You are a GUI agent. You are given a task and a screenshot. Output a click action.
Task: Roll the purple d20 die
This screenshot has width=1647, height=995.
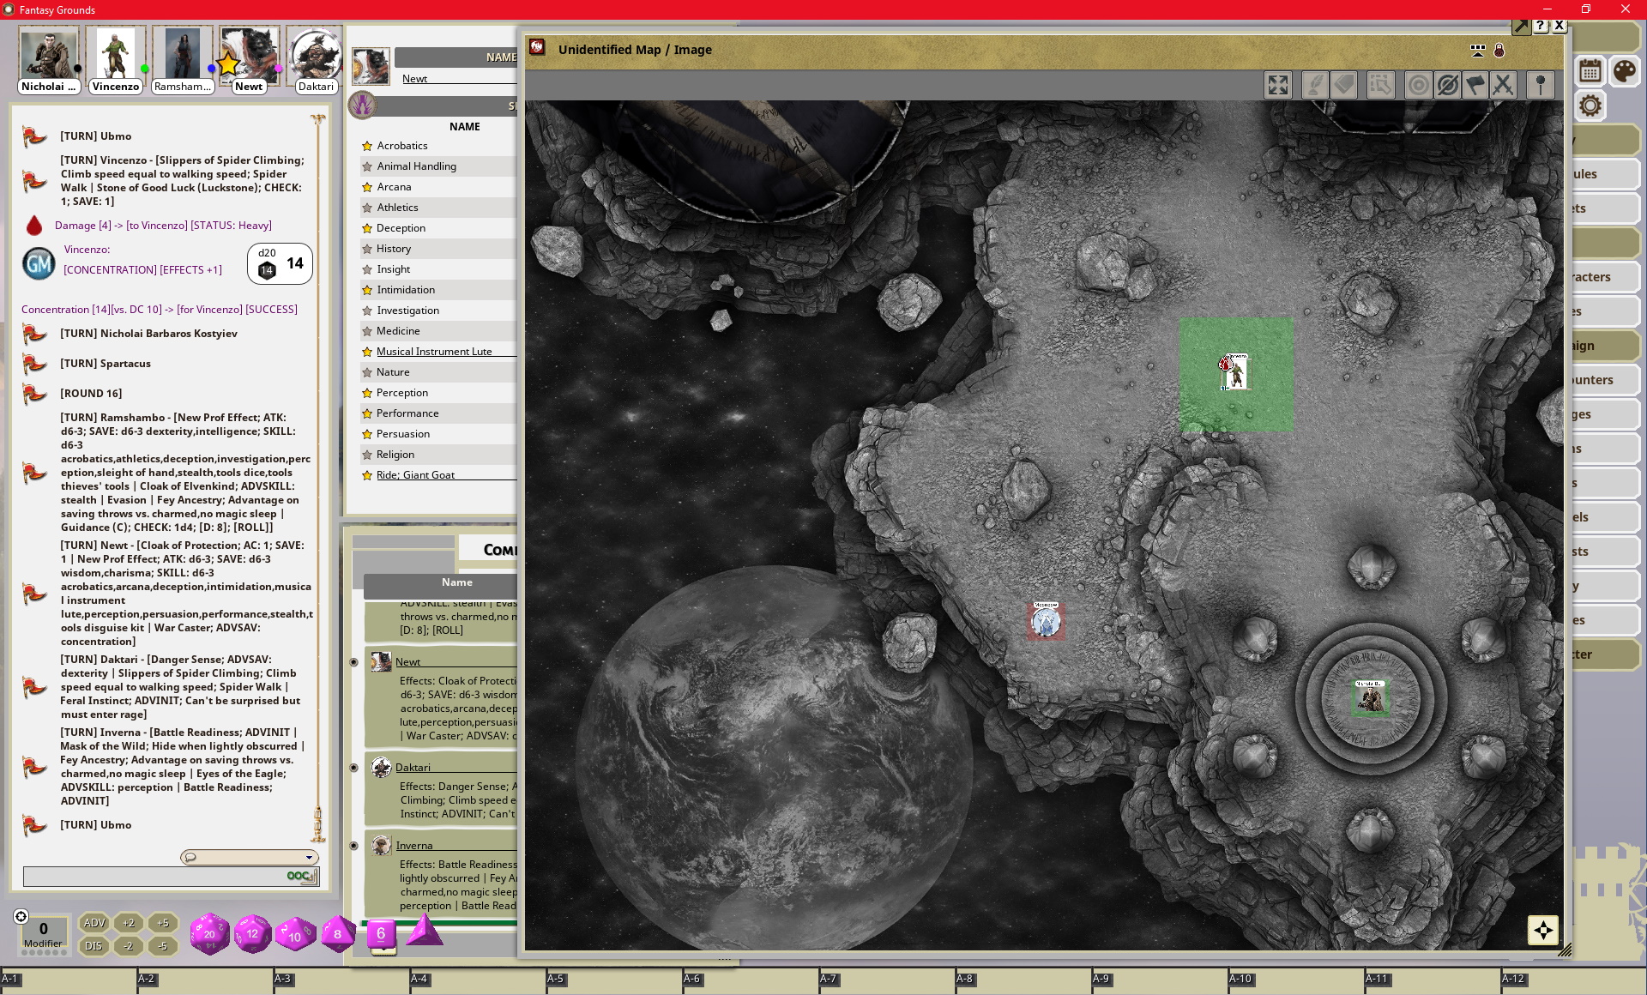[209, 933]
